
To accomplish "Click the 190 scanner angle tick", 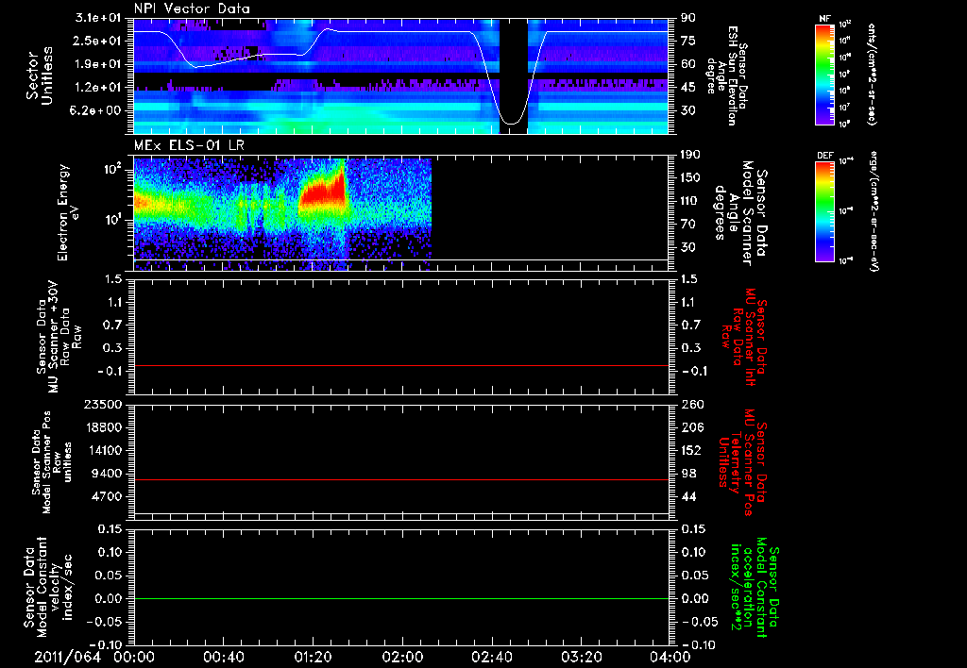I will coord(690,155).
